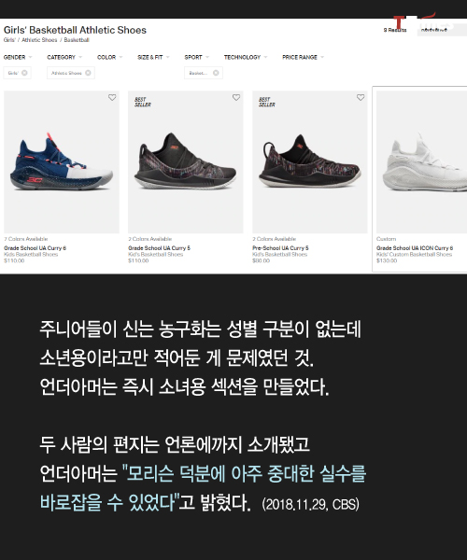Viewport: 467px width, 560px height.
Task: Expand the GENDER filter dropdown
Action: (18, 57)
